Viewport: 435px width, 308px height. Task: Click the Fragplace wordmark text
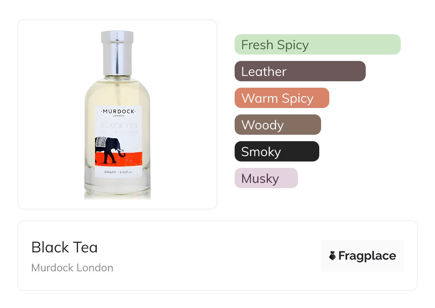point(367,256)
